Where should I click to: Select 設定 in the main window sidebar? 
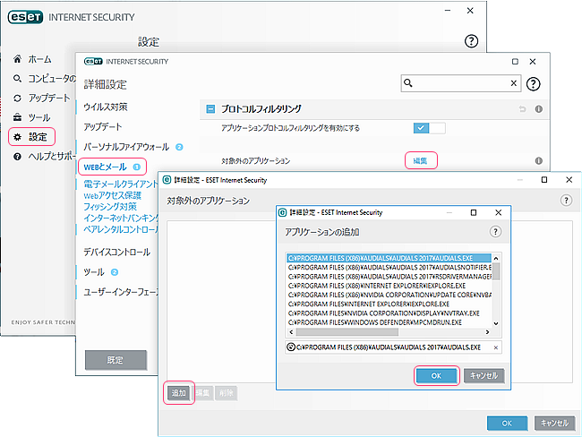click(x=38, y=137)
